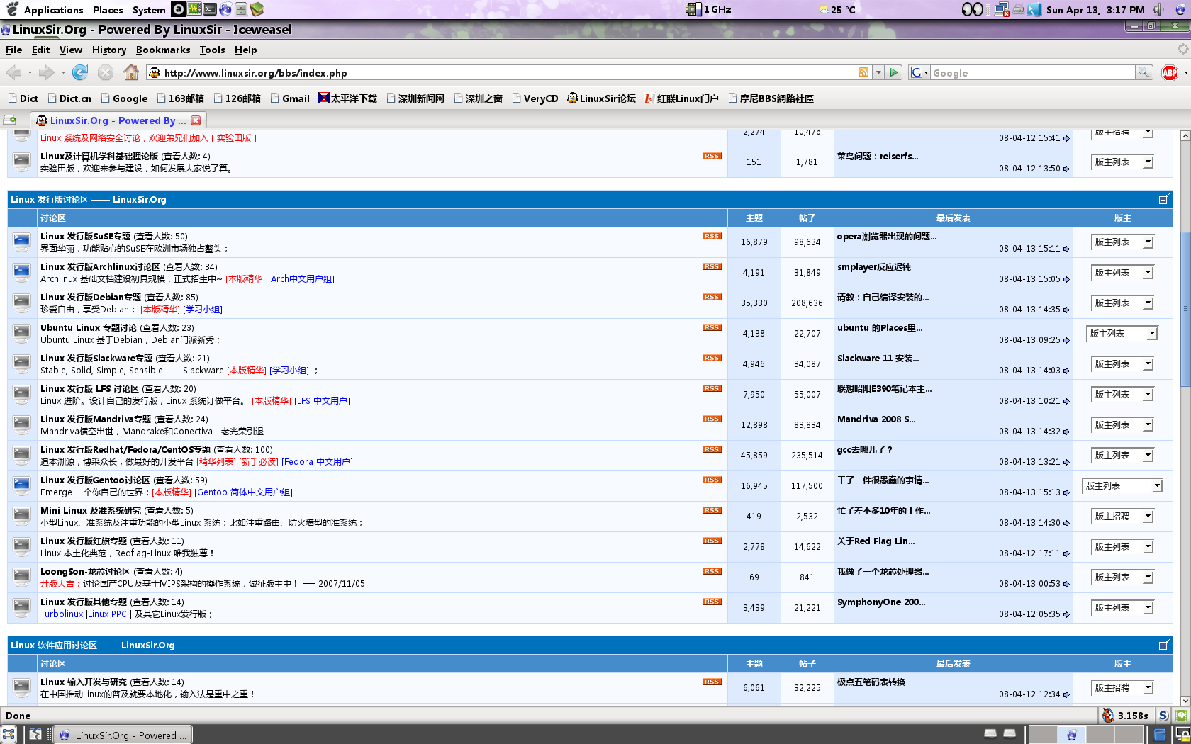1191x744 pixels.
Task: Click RSS icon for SuSE forum row
Action: point(712,236)
